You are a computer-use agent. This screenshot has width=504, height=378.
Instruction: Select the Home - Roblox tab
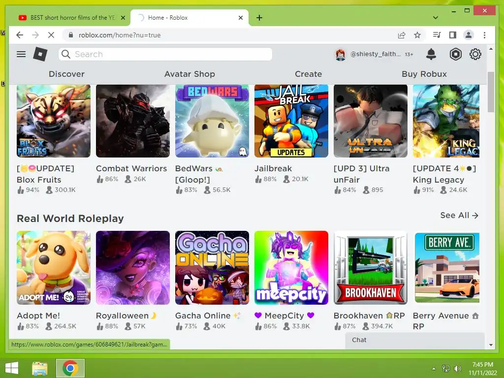[189, 18]
